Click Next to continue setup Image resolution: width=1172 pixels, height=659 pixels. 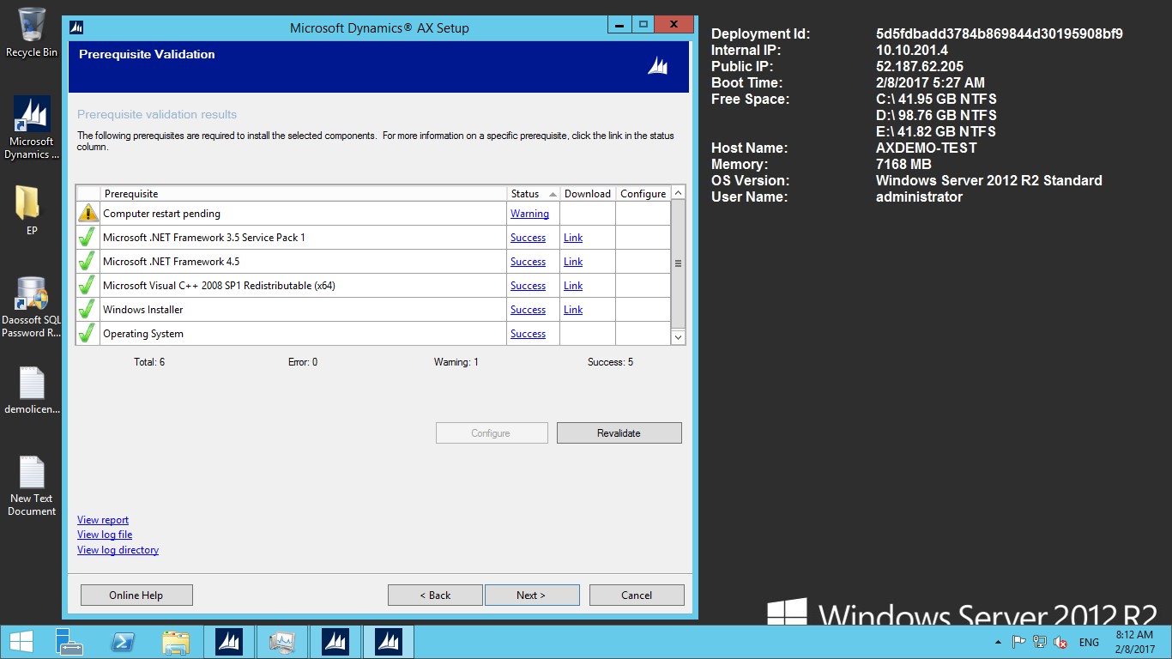(531, 596)
